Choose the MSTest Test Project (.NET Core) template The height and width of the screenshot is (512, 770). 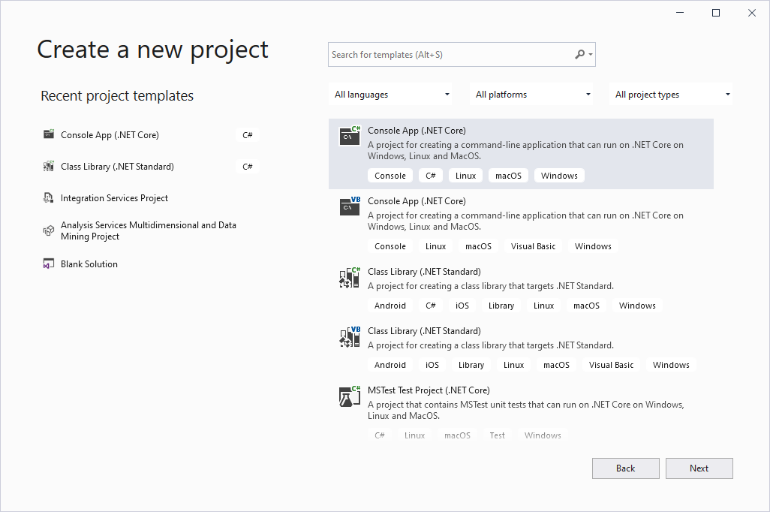(429, 390)
